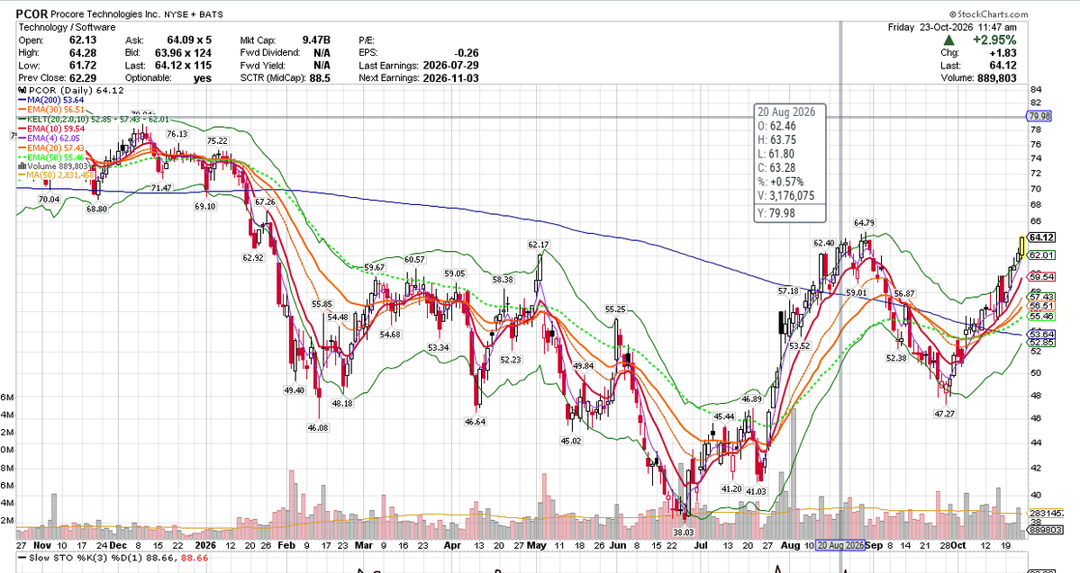Click the 64.79 peak price annotation

[865, 223]
